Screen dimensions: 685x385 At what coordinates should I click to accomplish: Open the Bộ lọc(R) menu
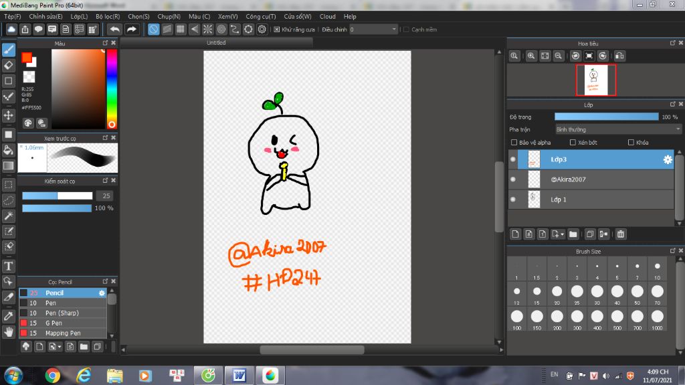tap(108, 16)
